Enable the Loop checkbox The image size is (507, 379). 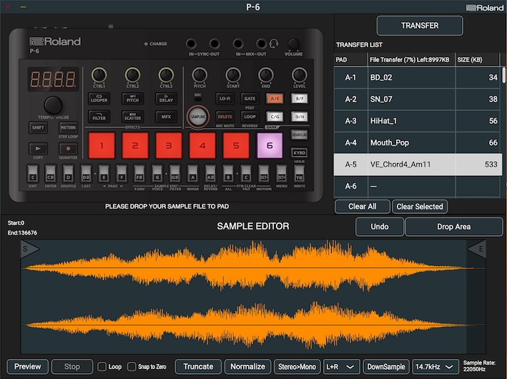(102, 366)
